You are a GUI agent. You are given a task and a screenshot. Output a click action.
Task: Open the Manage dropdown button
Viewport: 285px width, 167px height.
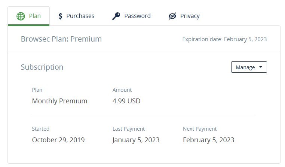click(x=249, y=67)
